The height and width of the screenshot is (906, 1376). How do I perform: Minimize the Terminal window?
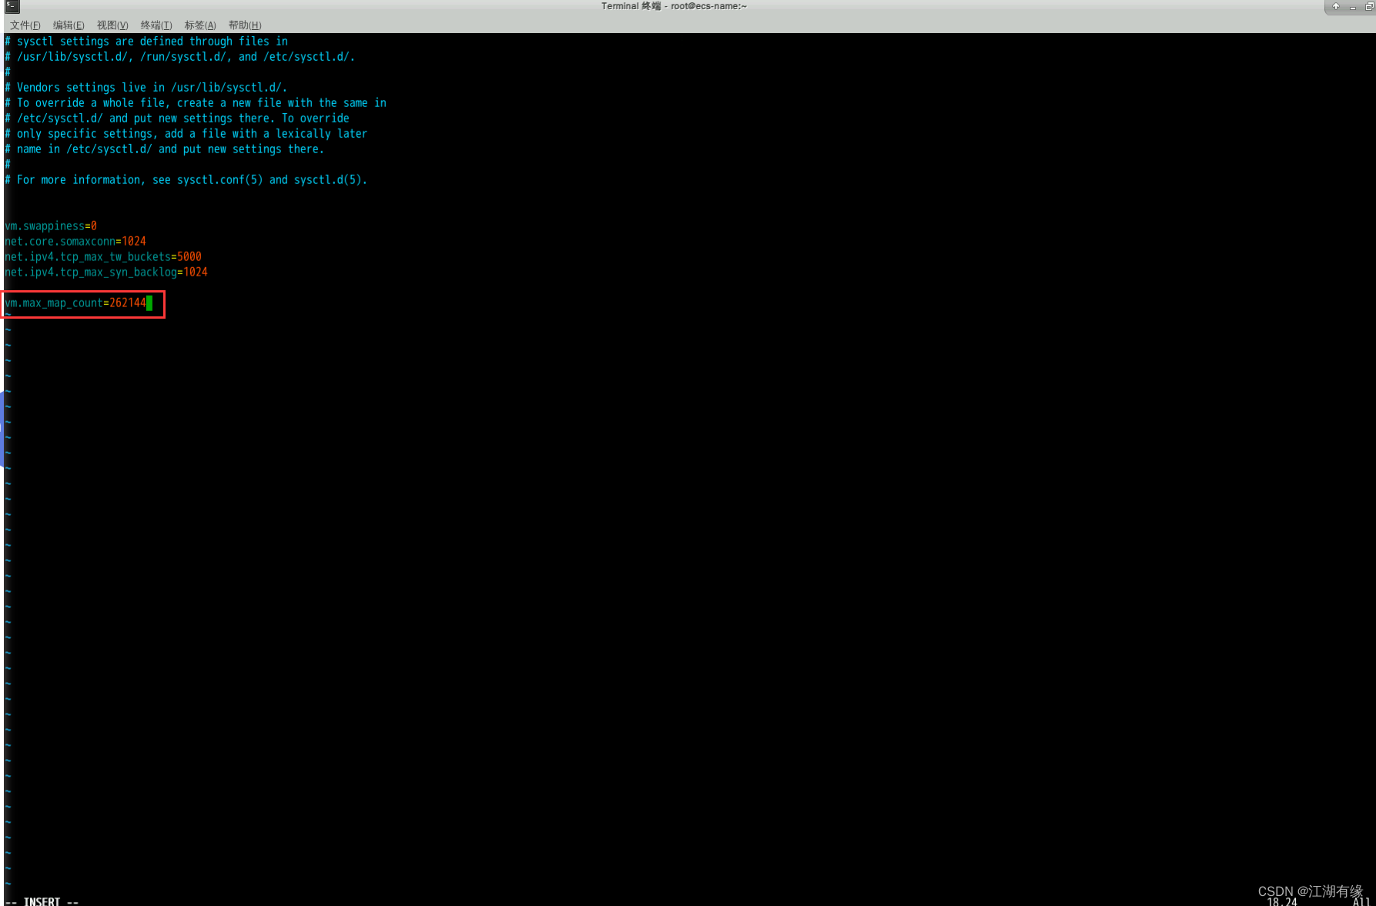(1353, 6)
